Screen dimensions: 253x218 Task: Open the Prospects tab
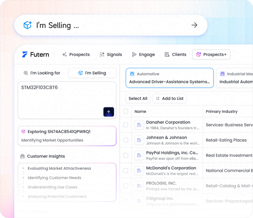pyautogui.click(x=76, y=54)
